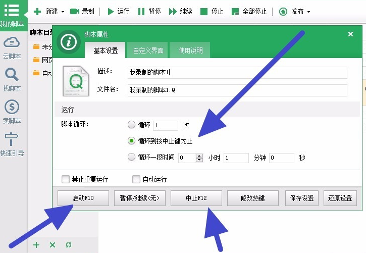Open the 发布 dropdown menu
Image resolution: width=366 pixels, height=253 pixels.
[308, 12]
